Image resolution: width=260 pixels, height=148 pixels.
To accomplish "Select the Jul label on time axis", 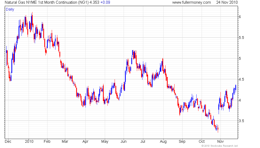I will click(143, 142).
